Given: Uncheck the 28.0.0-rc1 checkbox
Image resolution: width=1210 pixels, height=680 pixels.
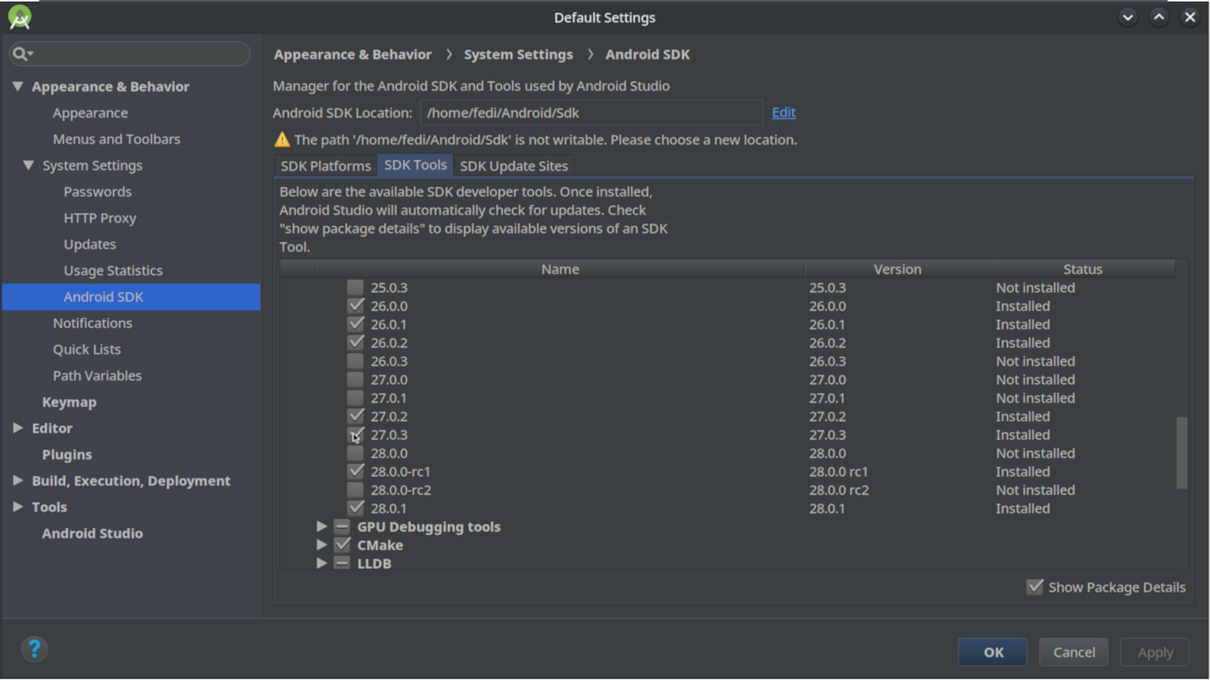Looking at the screenshot, I should pos(355,471).
